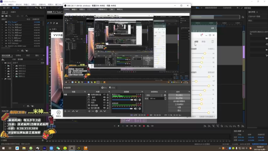Viewport: 268px width, 151px height.
Task: Click favorite star icon near Audition level meter
Action: click(x=243, y=17)
